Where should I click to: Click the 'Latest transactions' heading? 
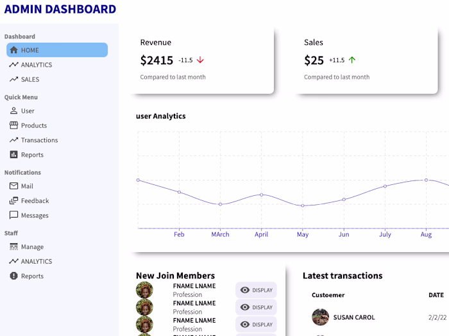tap(343, 275)
